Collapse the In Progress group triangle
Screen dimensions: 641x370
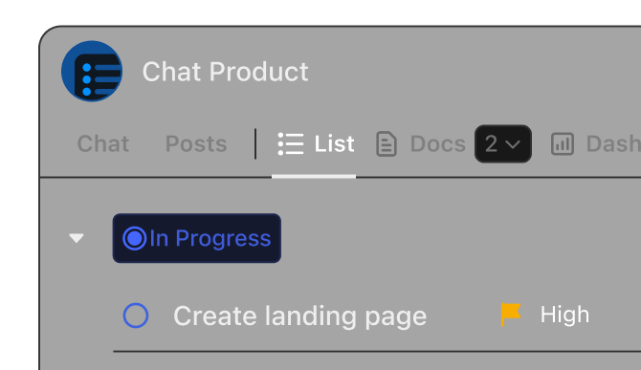pos(77,238)
